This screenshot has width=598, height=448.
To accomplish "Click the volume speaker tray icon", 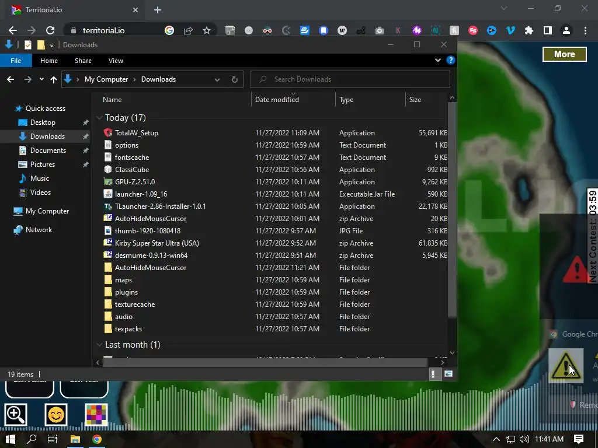I will click(x=524, y=439).
